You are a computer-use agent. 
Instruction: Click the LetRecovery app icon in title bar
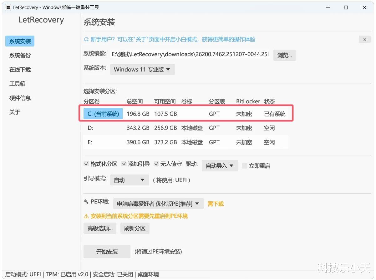[x=8, y=7]
